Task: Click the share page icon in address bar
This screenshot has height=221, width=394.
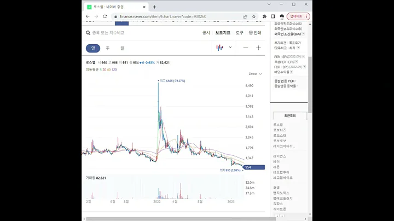Action: (x=245, y=16)
